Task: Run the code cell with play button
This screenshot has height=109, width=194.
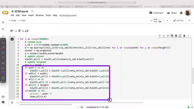Action: [x=12, y=39]
